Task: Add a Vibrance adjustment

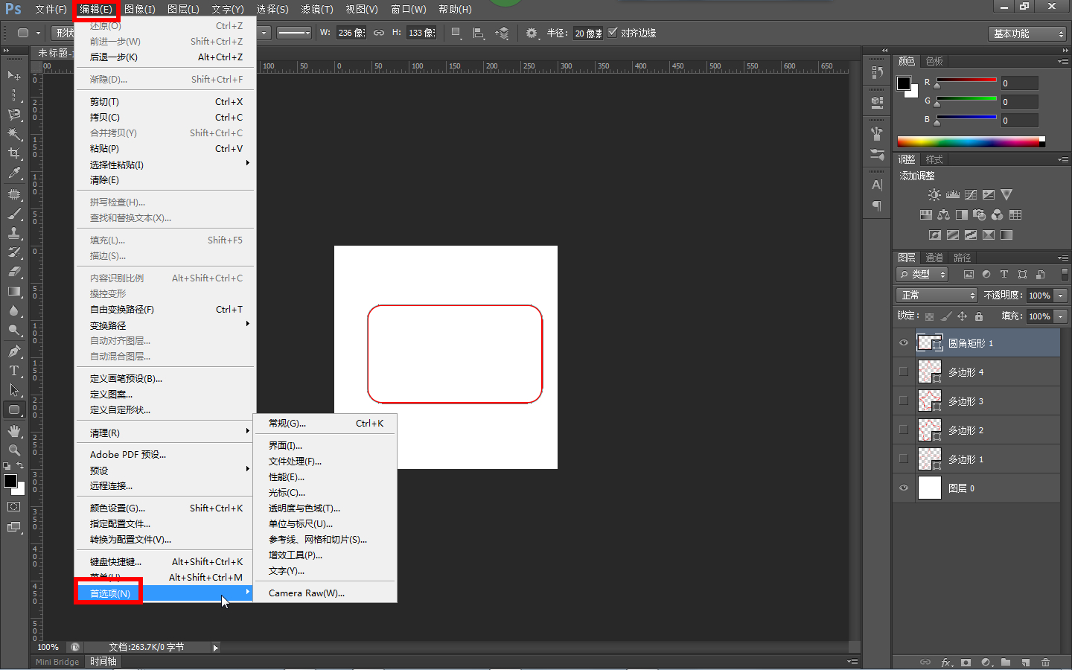Action: pos(1006,194)
